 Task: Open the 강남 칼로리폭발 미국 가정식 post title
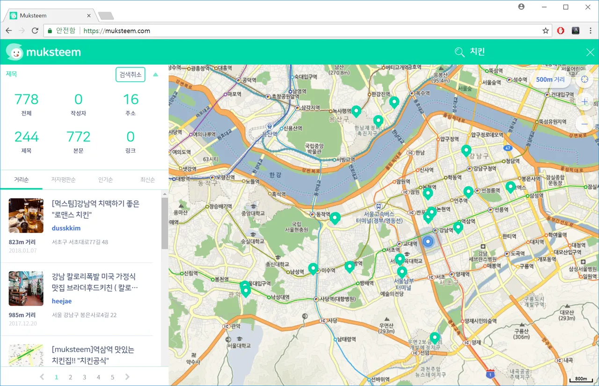[95, 282]
